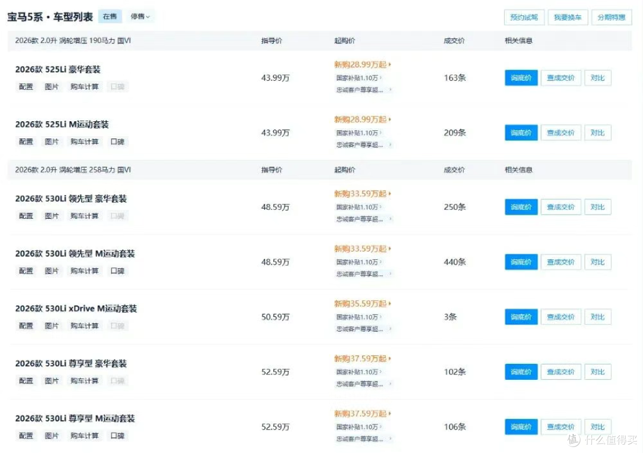The width and height of the screenshot is (643, 453).
Task: Click 询底价 for 530Li 领先型 M运动套装
Action: (x=521, y=262)
